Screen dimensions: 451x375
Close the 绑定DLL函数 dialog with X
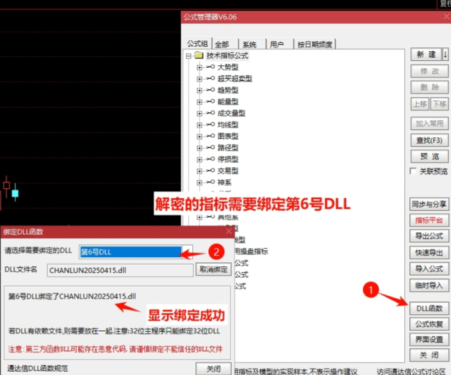pos(229,231)
